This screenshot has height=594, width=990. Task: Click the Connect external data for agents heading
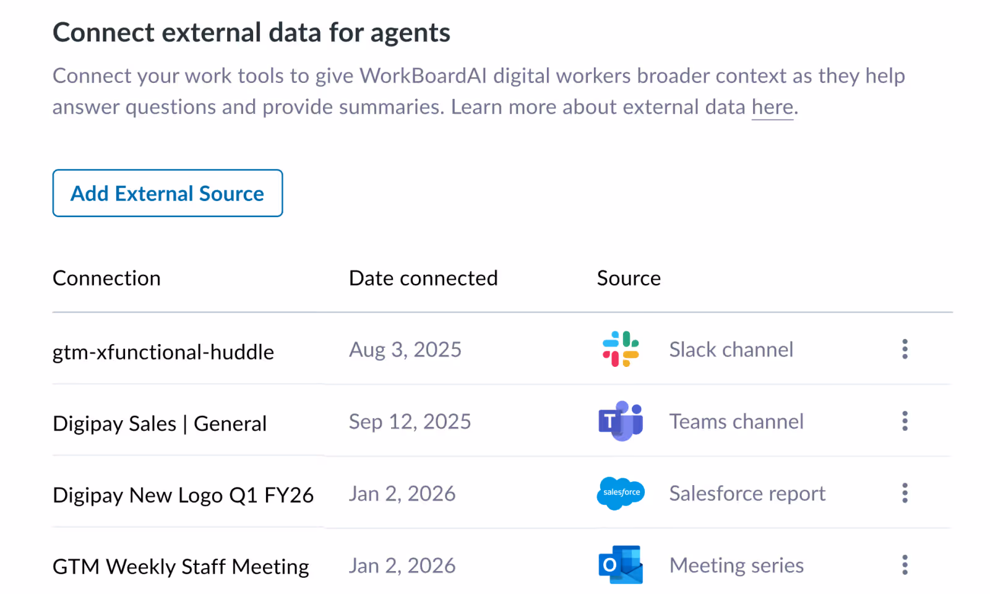click(251, 32)
